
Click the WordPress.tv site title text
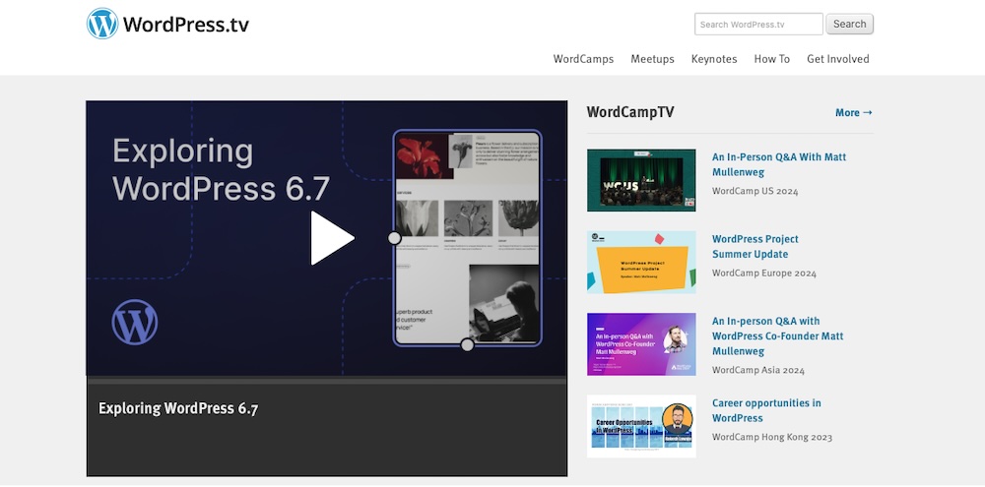click(x=186, y=25)
